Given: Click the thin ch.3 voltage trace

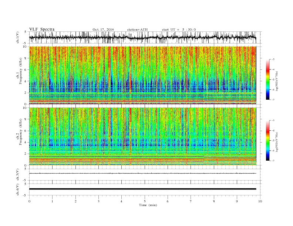Looking at the screenshot, I should point(142,174).
